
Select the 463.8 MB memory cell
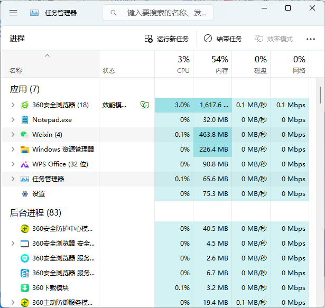(212, 135)
